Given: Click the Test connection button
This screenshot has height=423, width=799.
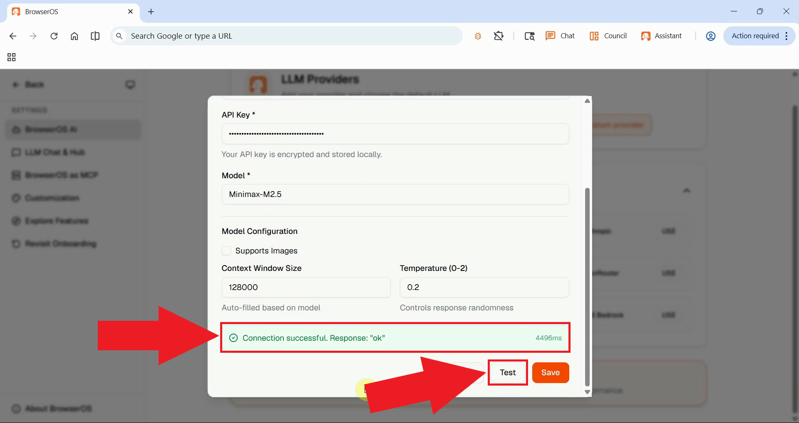Looking at the screenshot, I should (x=508, y=373).
